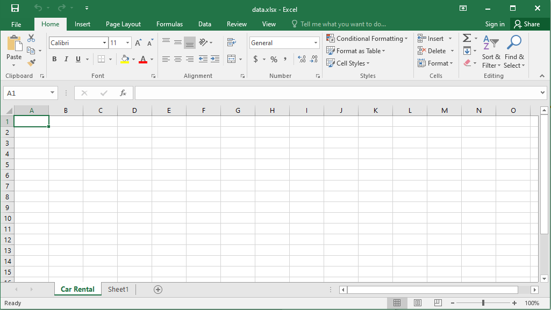Apply Percent Style format
The image size is (551, 310).
tap(274, 59)
